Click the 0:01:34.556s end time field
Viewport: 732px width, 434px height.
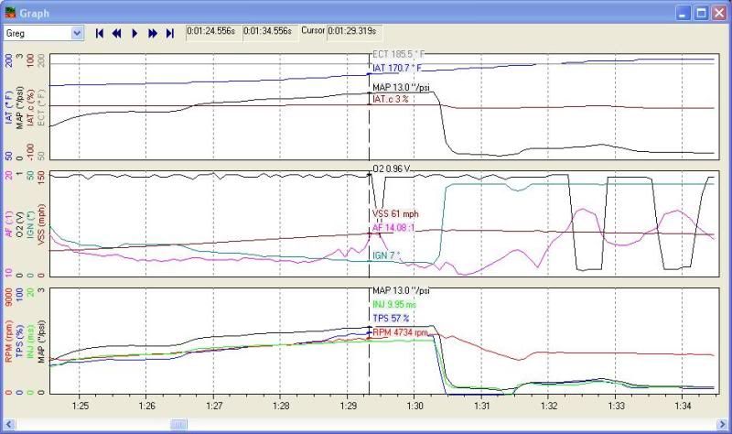268,30
